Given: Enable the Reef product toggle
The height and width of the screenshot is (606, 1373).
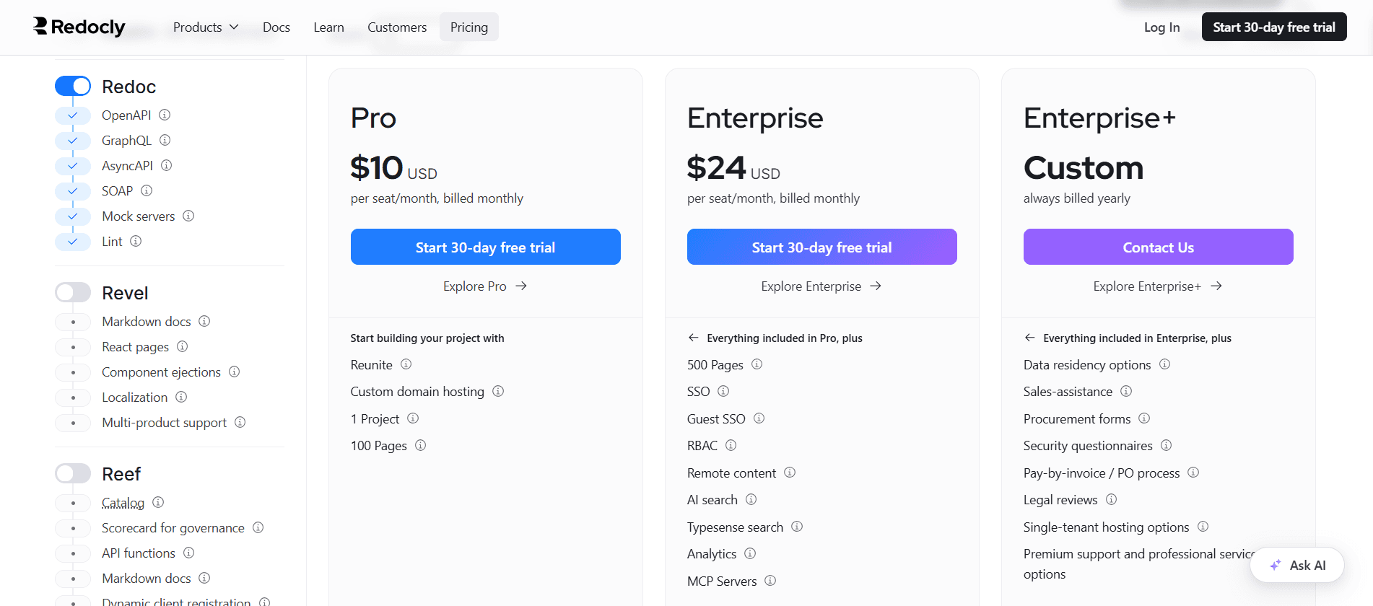Looking at the screenshot, I should (x=73, y=473).
